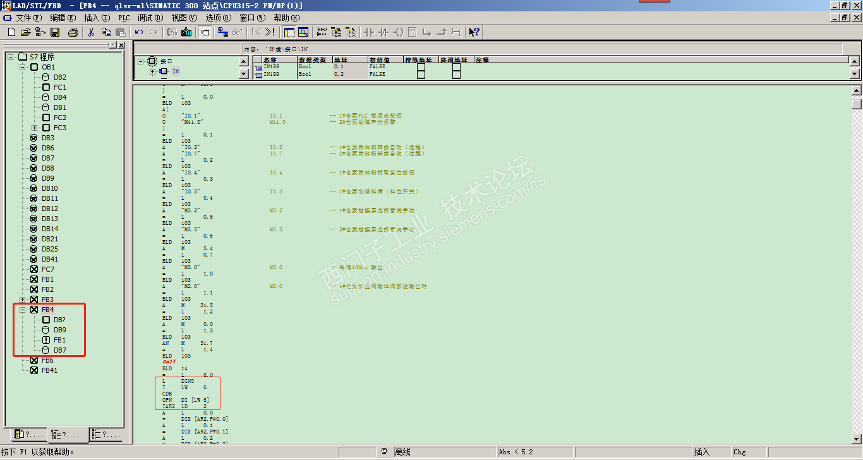Image resolution: width=863 pixels, height=460 pixels.
Task: Click the 初始值 column header
Action: click(385, 59)
